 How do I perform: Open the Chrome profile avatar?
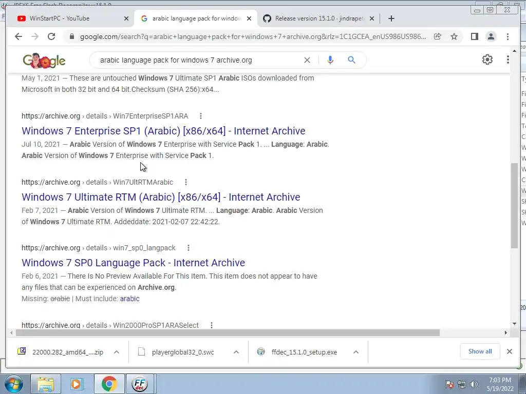click(x=491, y=36)
